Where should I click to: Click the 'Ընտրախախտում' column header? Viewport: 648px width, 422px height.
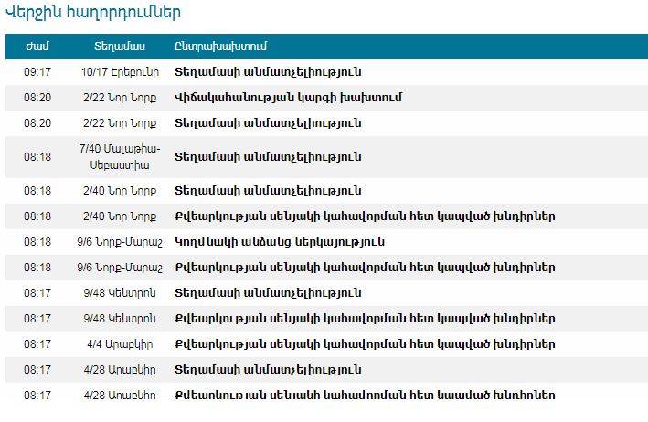coord(227,47)
